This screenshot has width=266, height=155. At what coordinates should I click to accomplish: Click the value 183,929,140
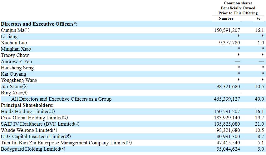tap(227, 118)
